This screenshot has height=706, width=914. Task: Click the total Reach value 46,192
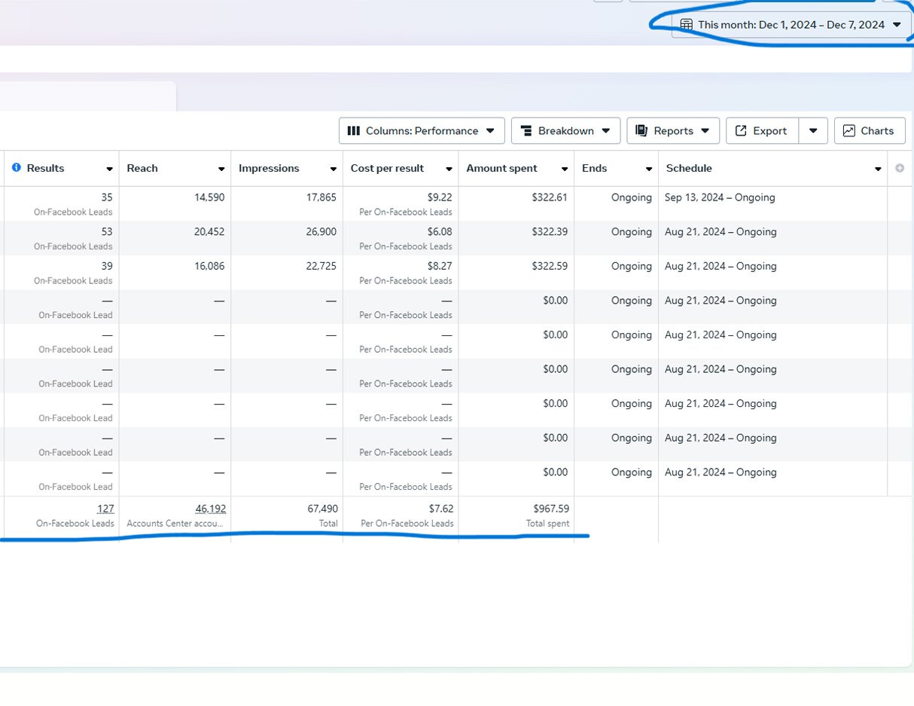pyautogui.click(x=210, y=509)
